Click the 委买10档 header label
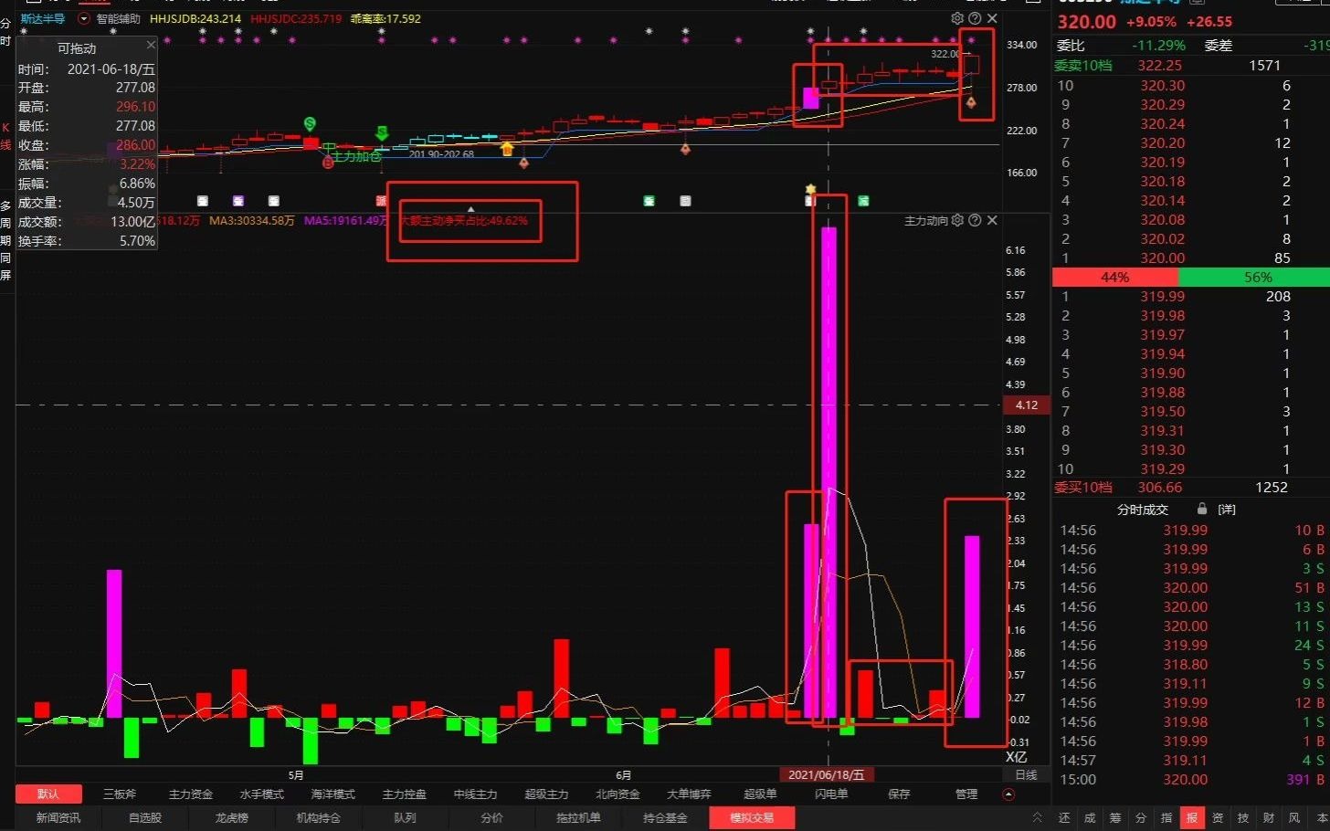 coord(1083,488)
